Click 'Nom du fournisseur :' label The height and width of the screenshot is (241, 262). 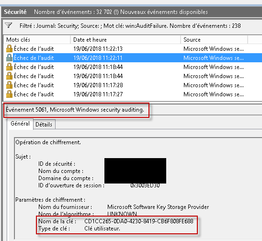click(65, 207)
